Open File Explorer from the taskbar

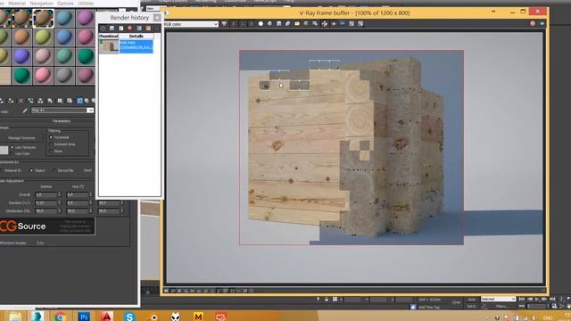coord(15,317)
